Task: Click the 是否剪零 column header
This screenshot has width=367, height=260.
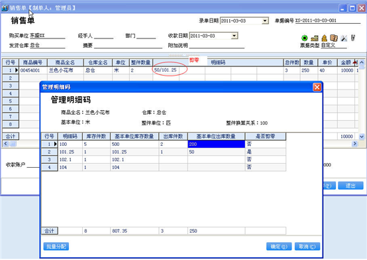Action: click(266, 137)
